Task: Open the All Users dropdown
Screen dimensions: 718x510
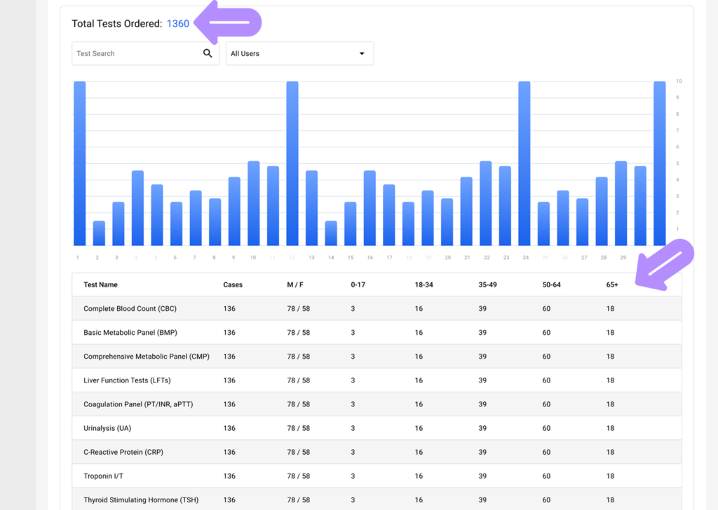Action: pyautogui.click(x=299, y=53)
